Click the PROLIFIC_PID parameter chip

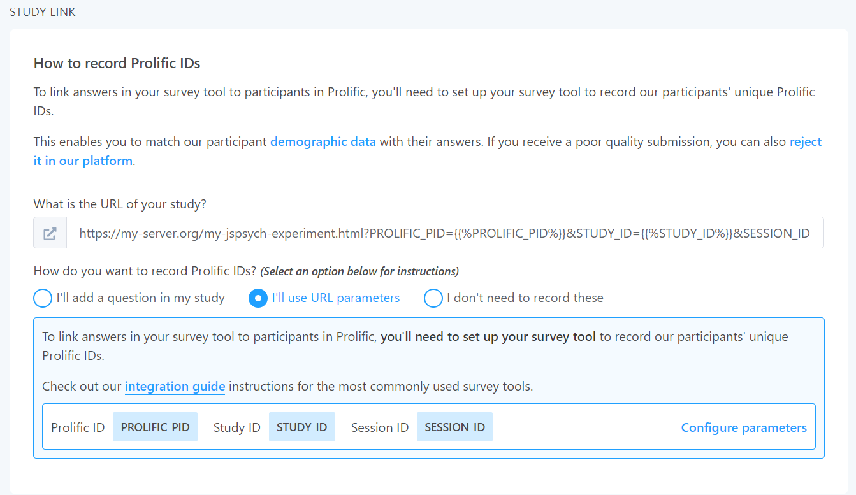click(x=156, y=427)
